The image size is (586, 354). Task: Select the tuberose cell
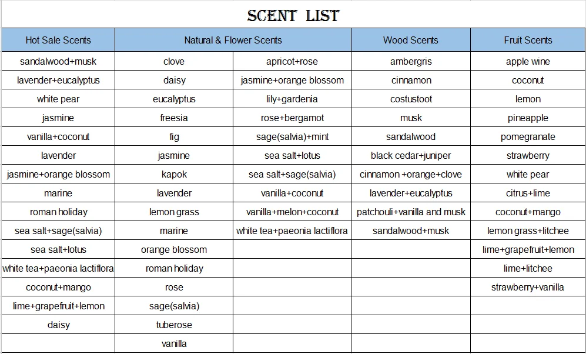[174, 325]
